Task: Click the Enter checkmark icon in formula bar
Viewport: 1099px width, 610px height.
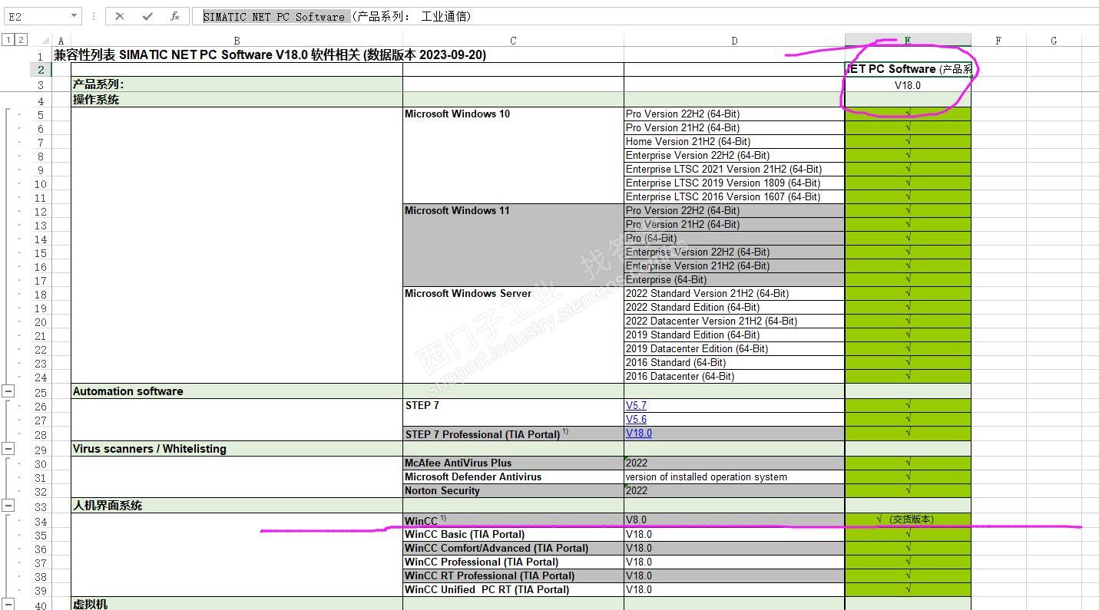Action: 147,16
